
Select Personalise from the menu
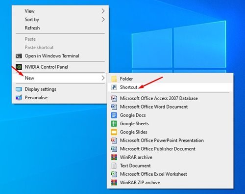tap(59, 98)
